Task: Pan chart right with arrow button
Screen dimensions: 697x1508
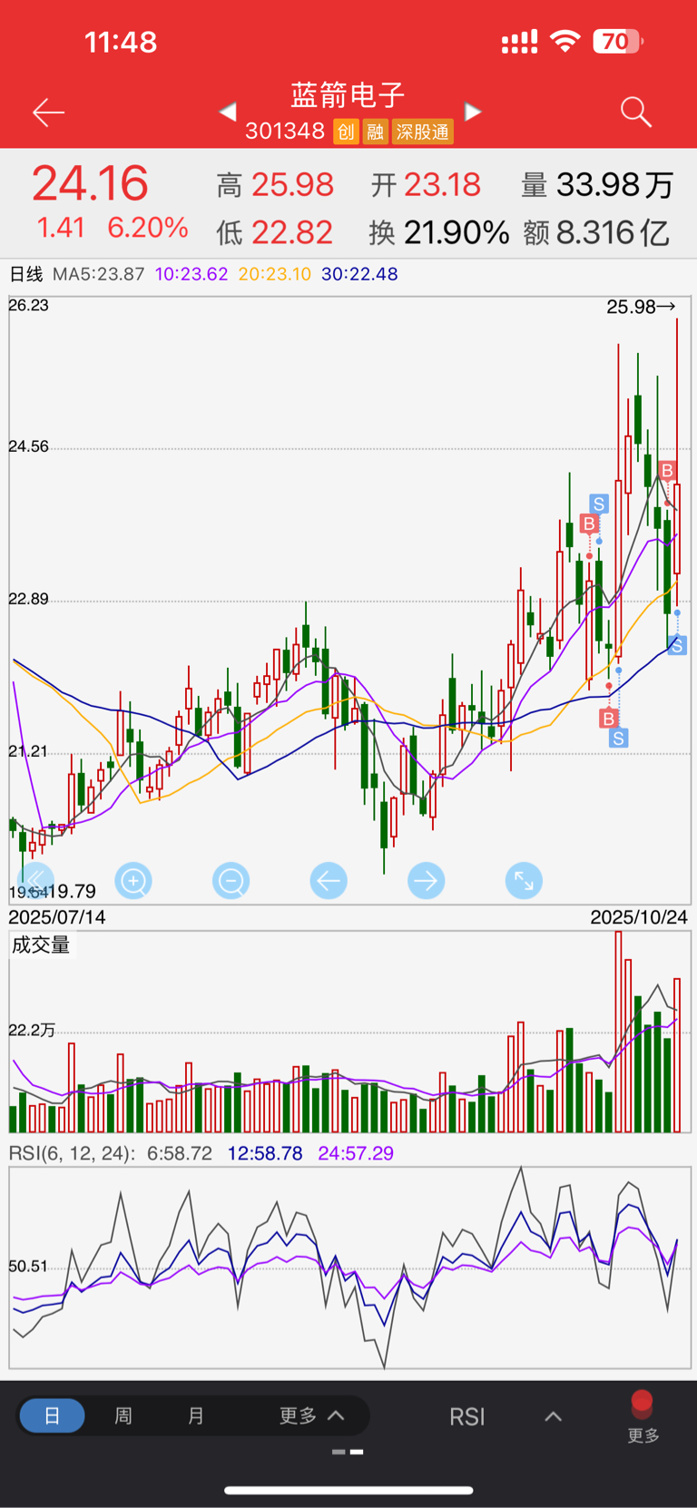Action: (427, 880)
